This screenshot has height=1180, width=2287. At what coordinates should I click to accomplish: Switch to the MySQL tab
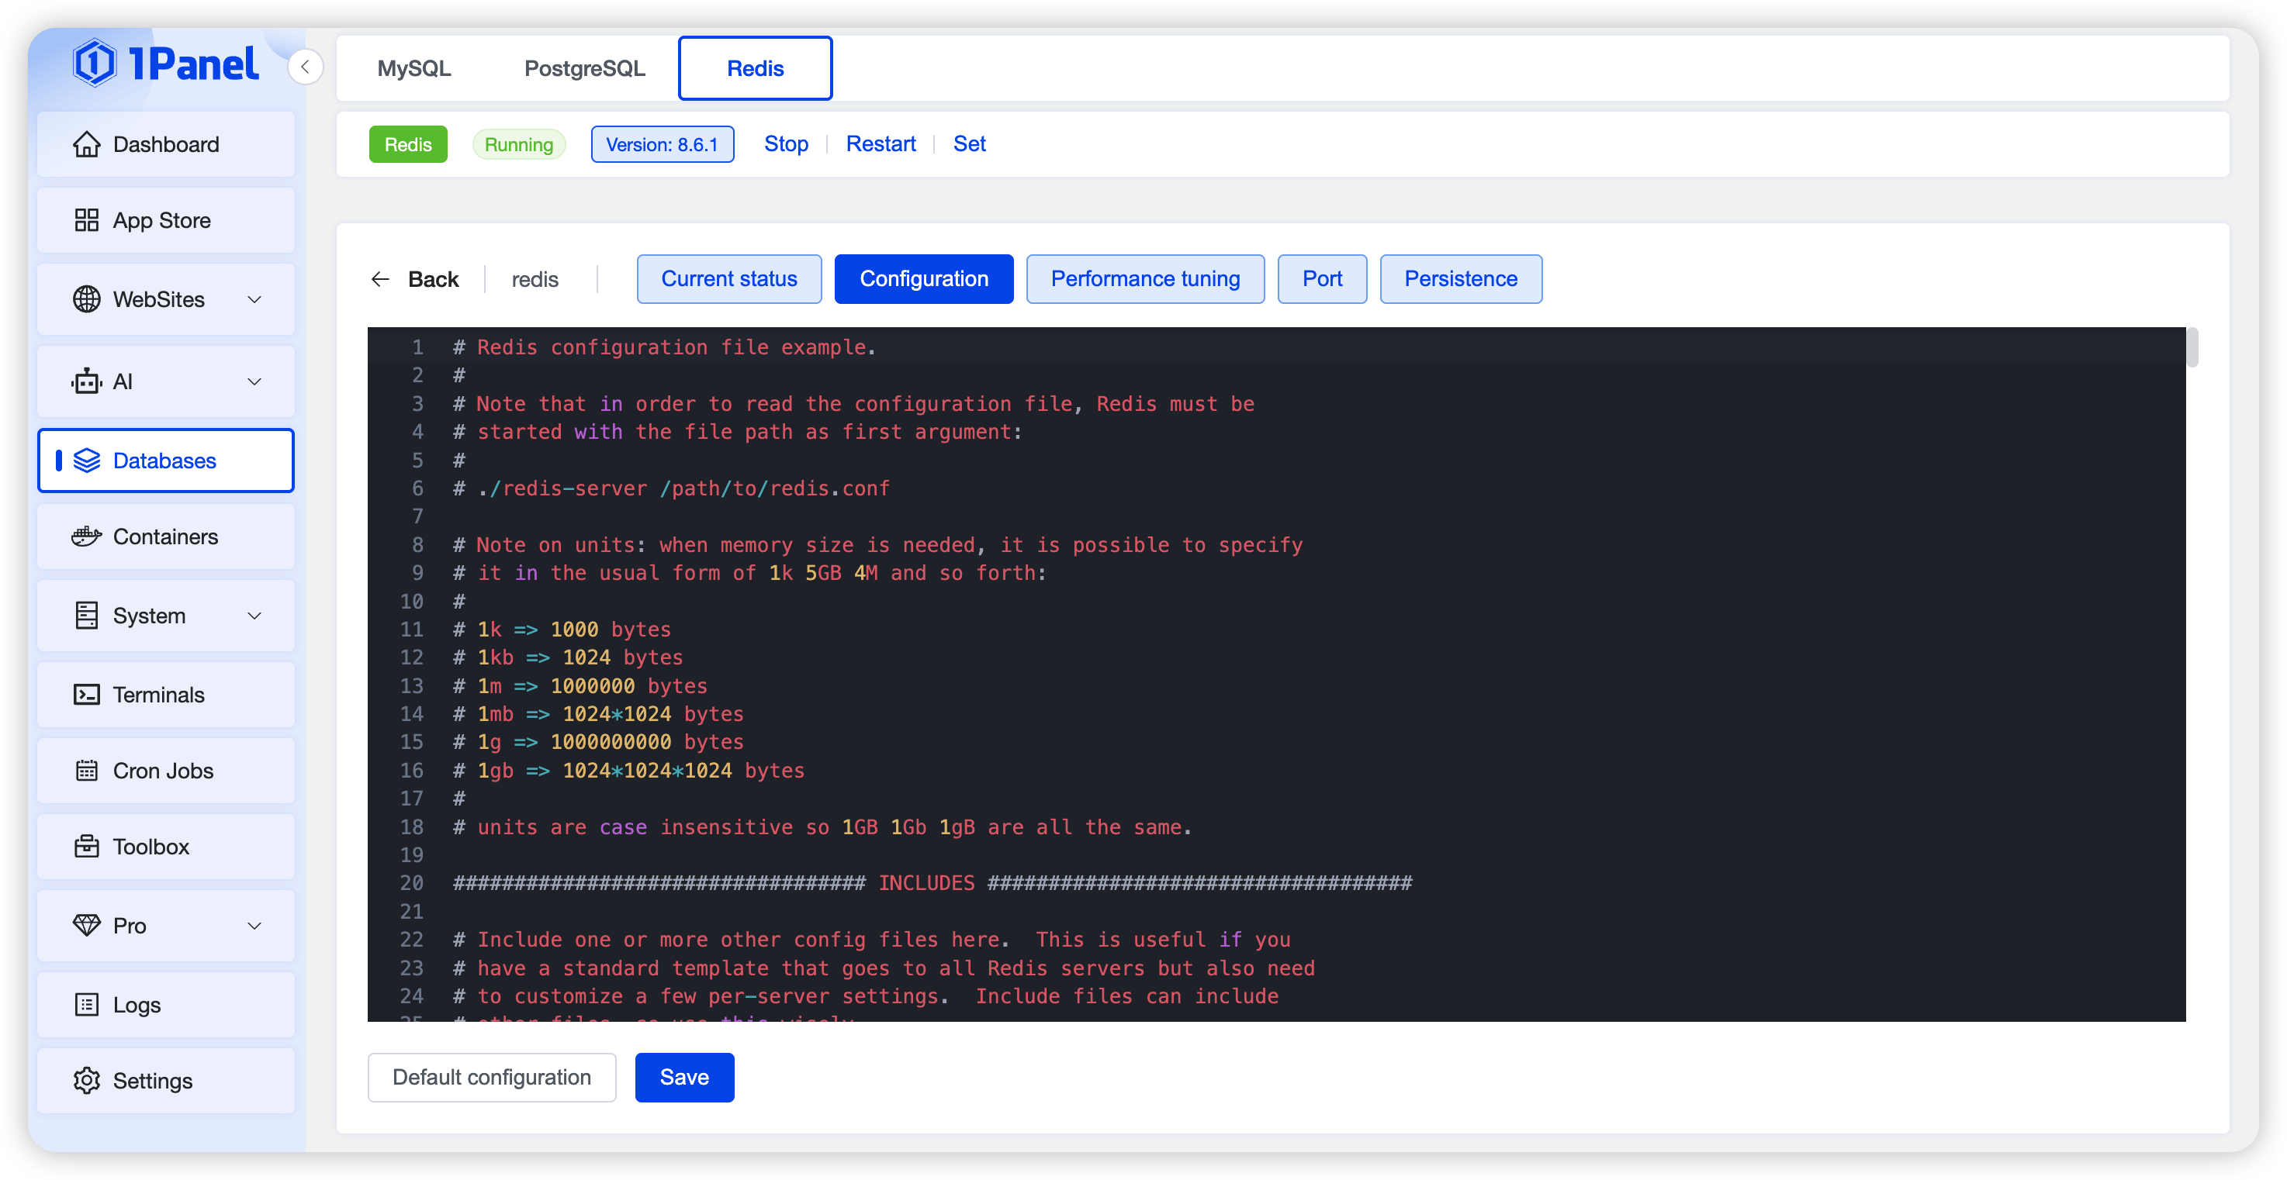coord(413,68)
